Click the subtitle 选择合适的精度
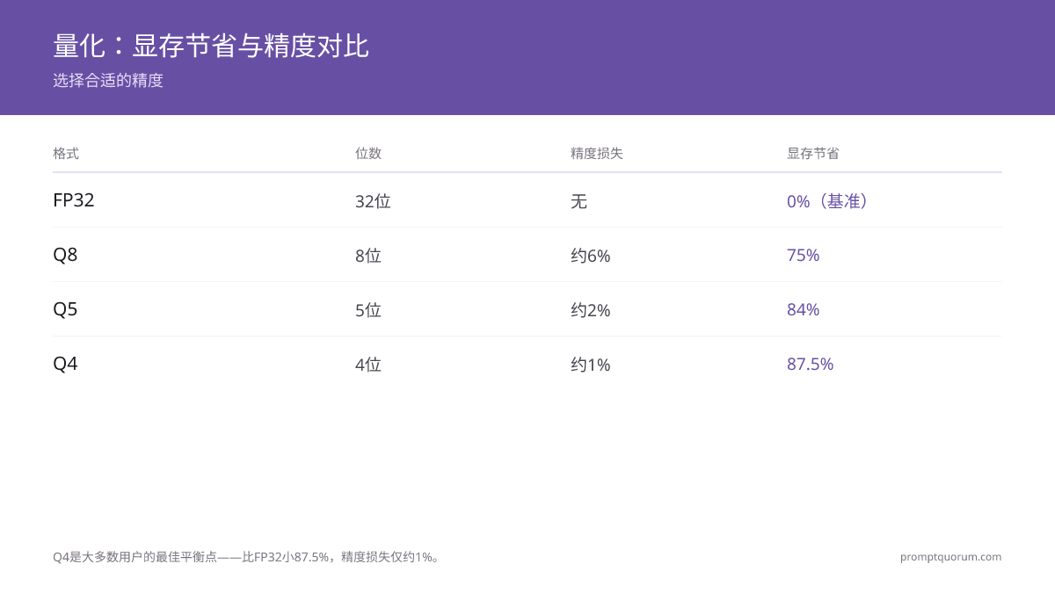The image size is (1055, 593). 108,81
